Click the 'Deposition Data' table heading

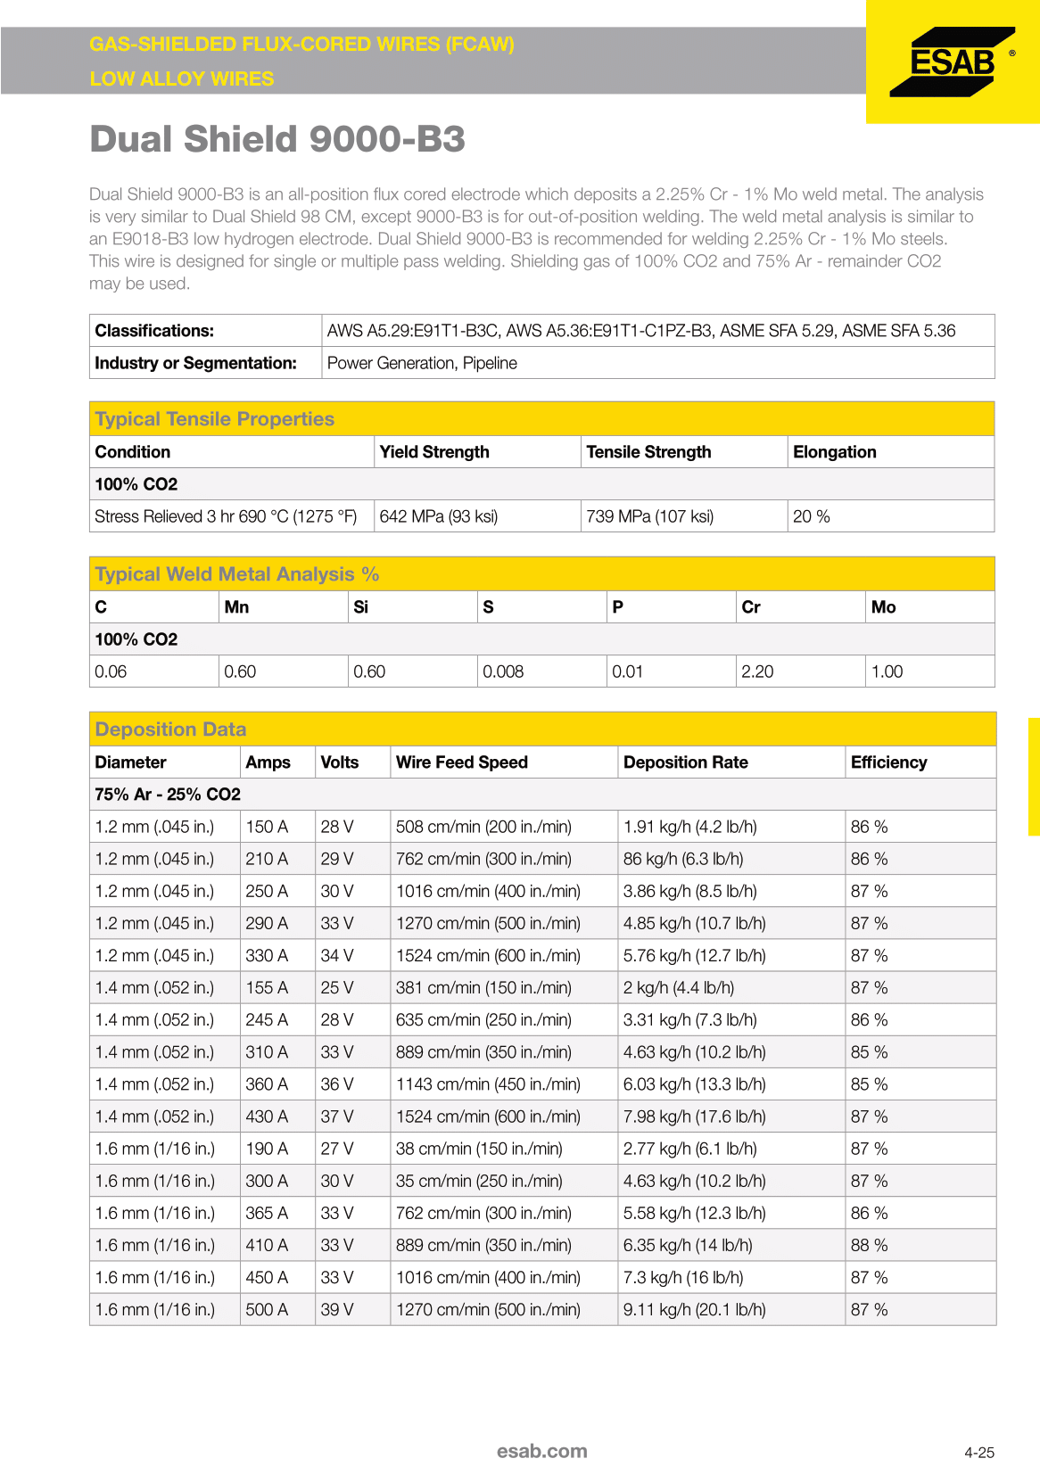542,729
